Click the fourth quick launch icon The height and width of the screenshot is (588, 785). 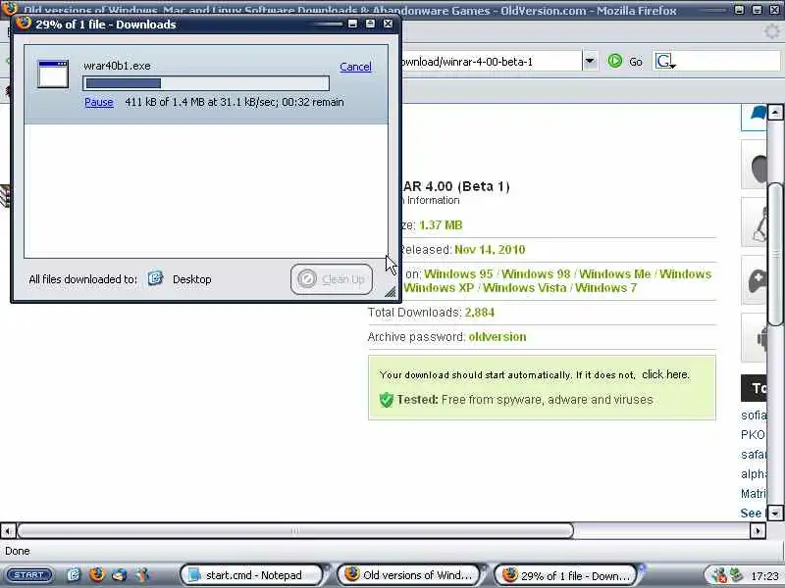click(143, 575)
